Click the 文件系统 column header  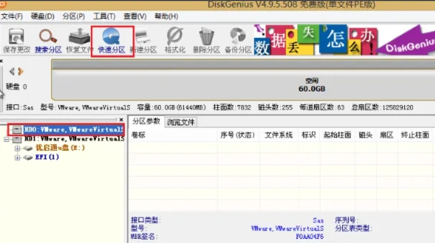pyautogui.click(x=279, y=135)
